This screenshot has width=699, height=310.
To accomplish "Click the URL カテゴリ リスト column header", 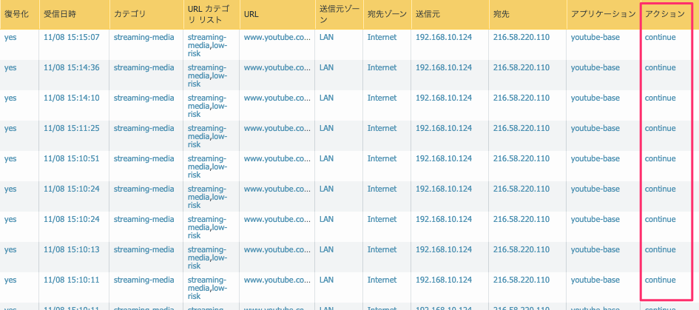I will click(211, 14).
